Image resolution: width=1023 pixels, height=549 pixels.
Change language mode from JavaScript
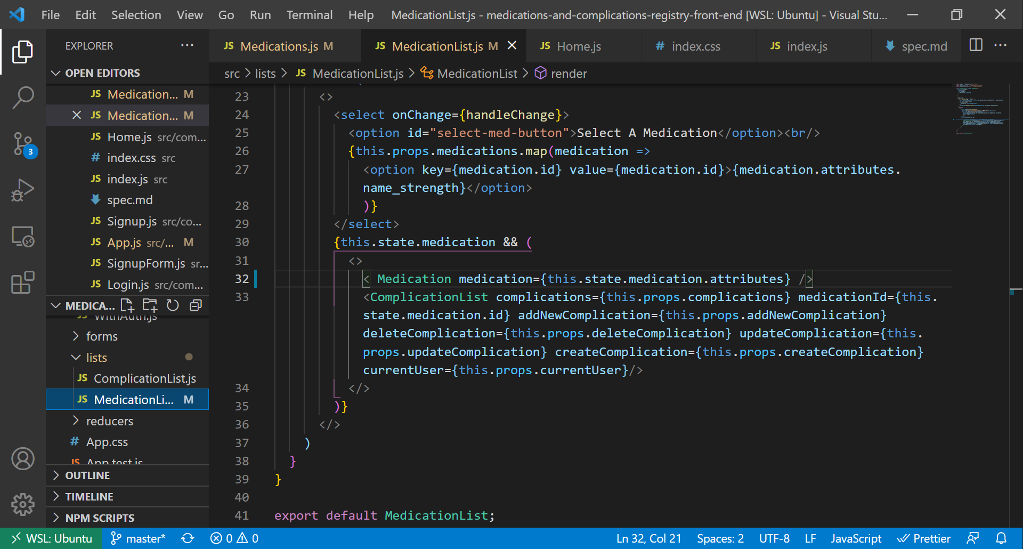[x=856, y=538]
